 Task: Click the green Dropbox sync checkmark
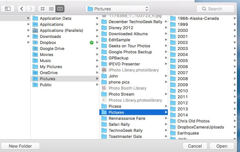tap(92, 43)
